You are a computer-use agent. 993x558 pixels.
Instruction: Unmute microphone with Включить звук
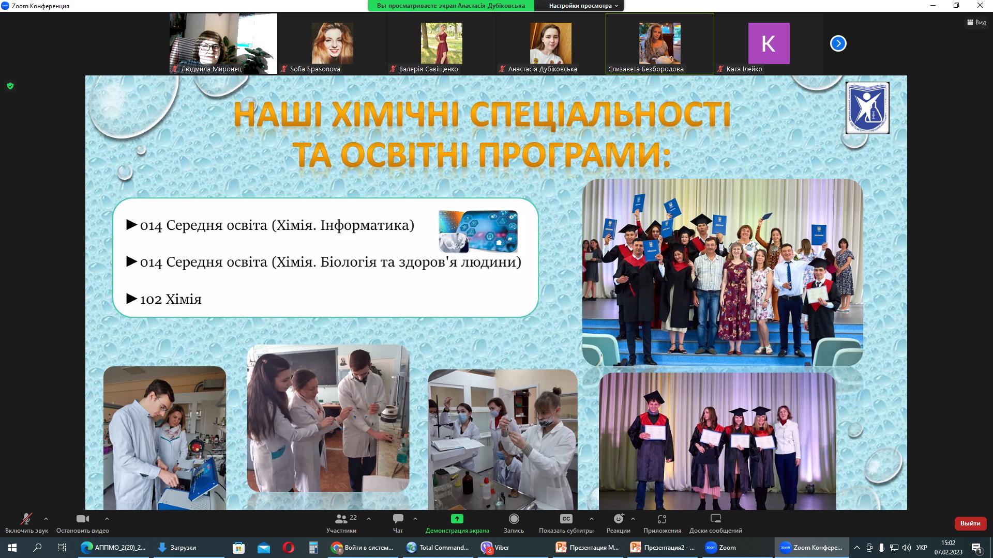tap(26, 519)
